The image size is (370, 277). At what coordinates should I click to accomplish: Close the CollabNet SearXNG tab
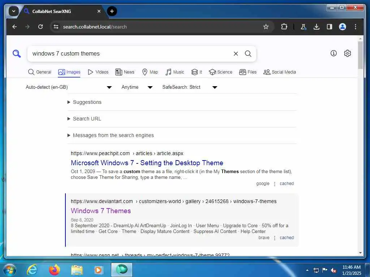(99, 11)
